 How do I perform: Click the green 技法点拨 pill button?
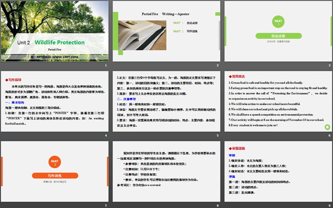coord(279,36)
